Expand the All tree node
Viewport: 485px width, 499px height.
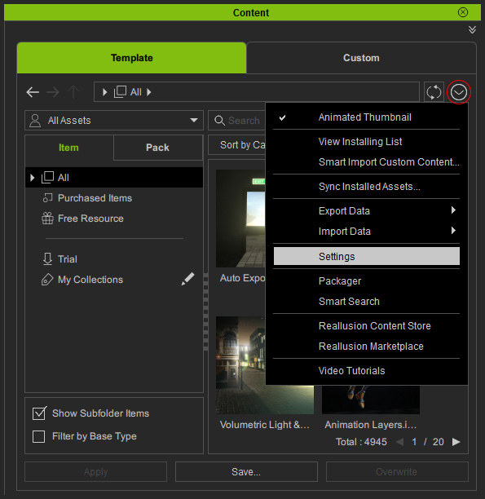tap(32, 178)
